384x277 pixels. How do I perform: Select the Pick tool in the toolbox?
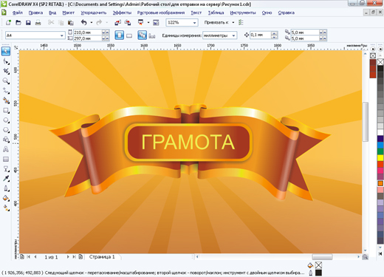coord(6,51)
